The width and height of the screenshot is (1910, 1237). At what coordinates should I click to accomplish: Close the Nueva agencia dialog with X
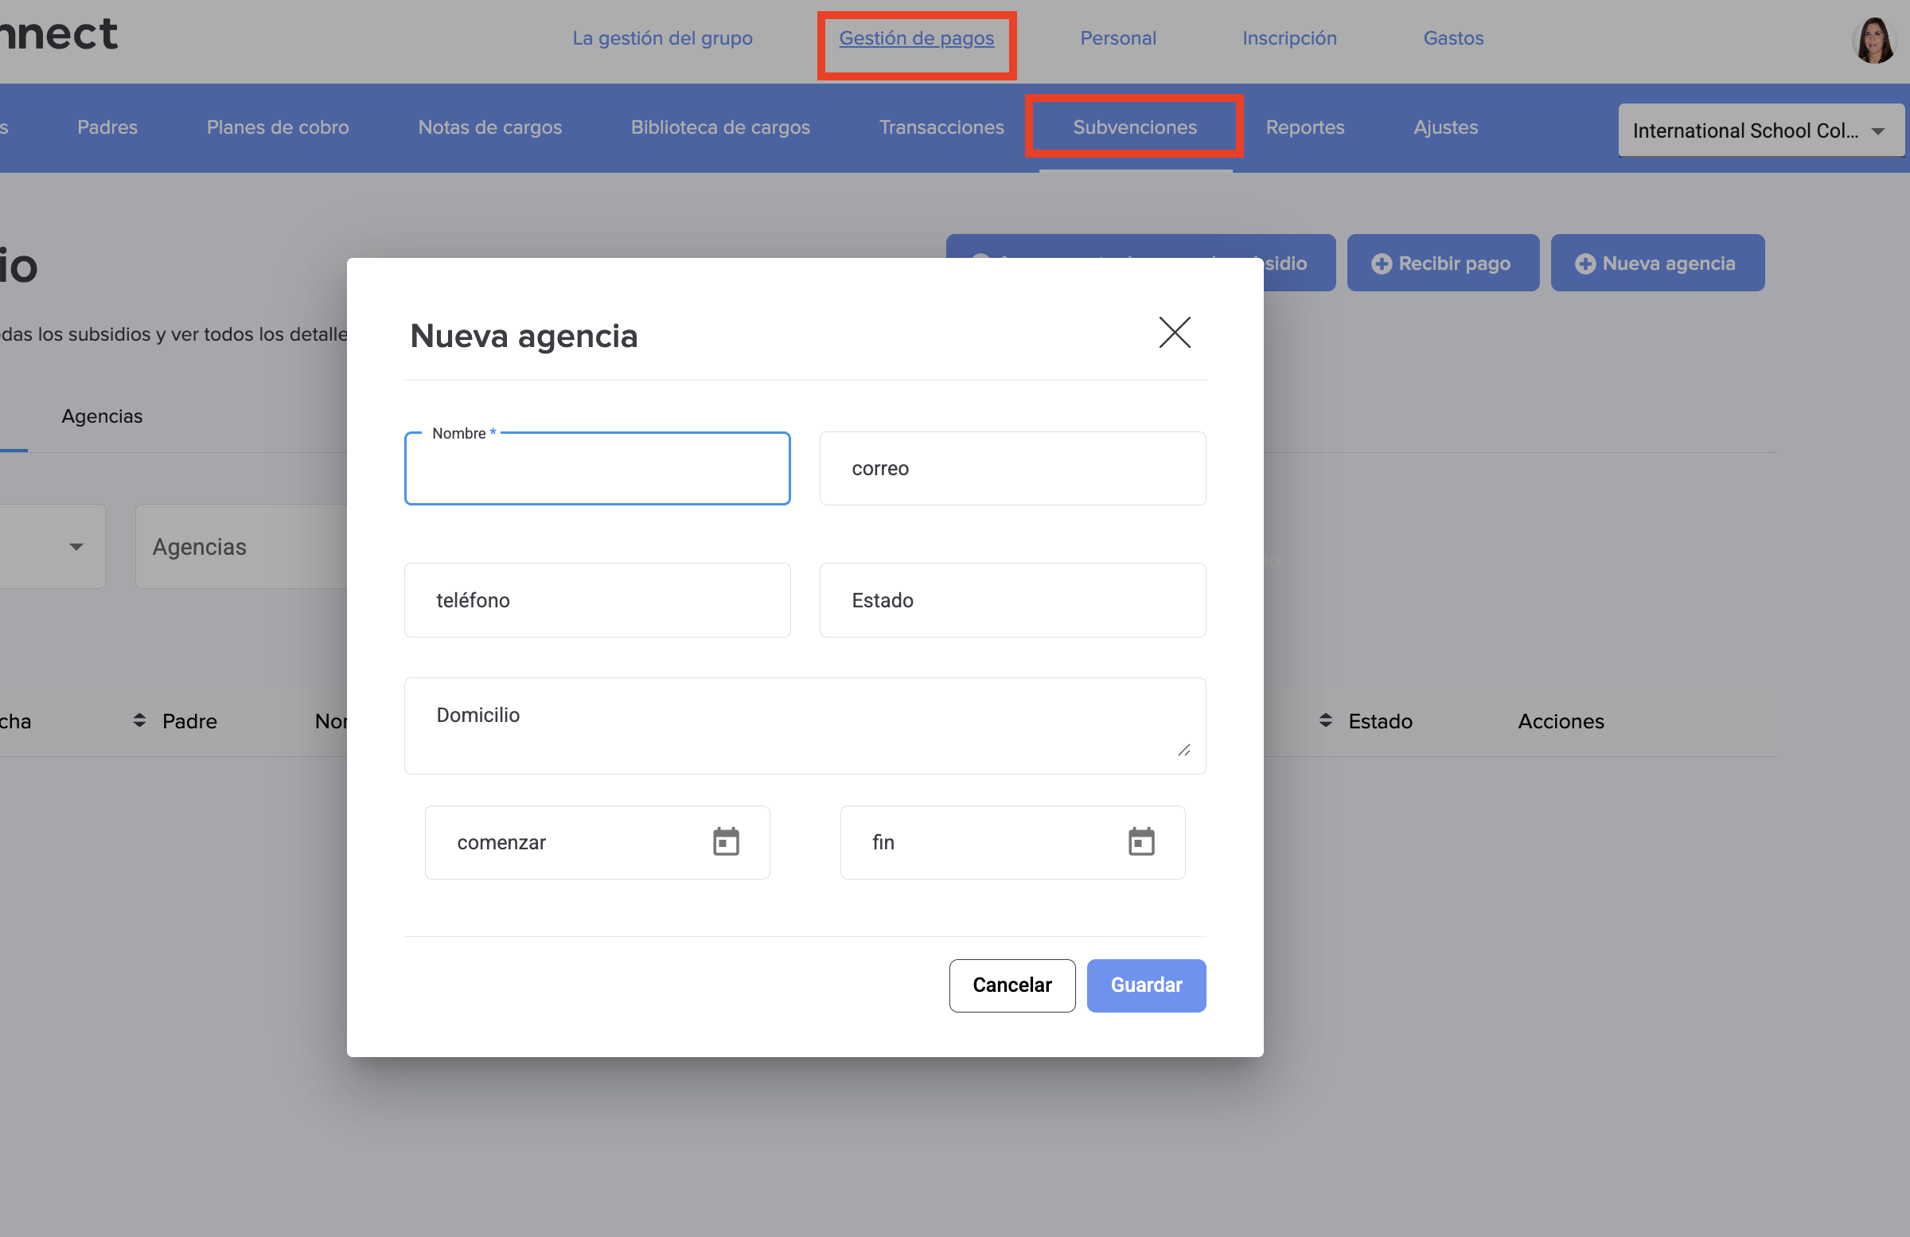pos(1174,332)
